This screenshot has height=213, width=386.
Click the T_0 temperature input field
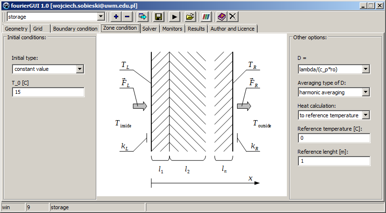48,92
